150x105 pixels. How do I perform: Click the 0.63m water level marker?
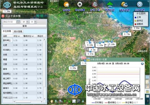[x=90, y=45]
